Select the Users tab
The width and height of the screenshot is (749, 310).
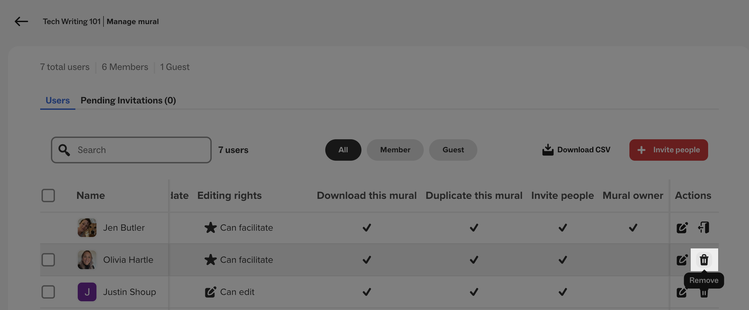[57, 100]
